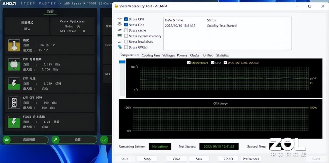
Task: Toggle the WDS100T3X0C-00SJG0 drive checkbox
Action: 225,62
